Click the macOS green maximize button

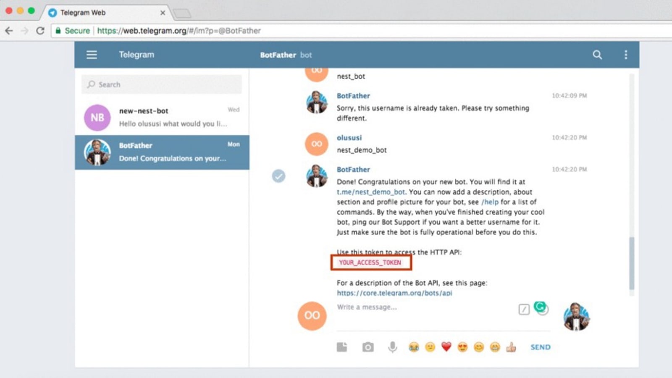tap(31, 10)
